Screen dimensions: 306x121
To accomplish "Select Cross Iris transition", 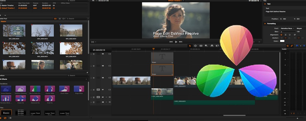I will point(21,98).
